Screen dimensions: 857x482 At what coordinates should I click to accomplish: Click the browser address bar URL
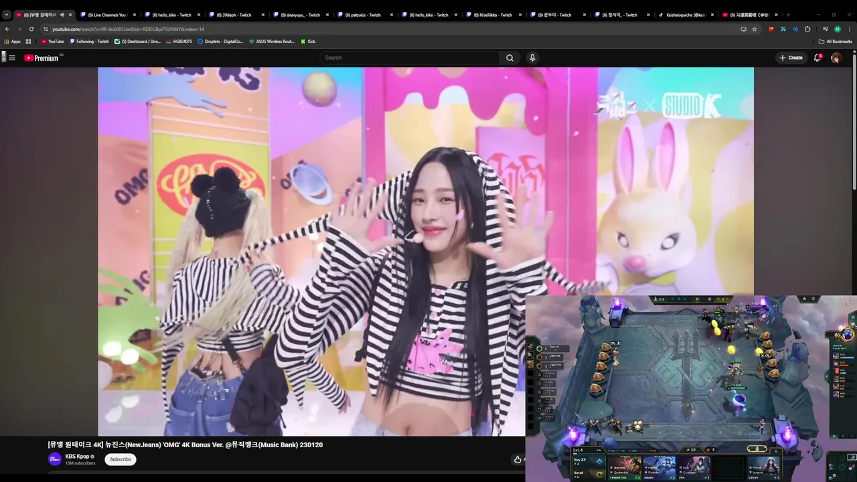click(128, 29)
